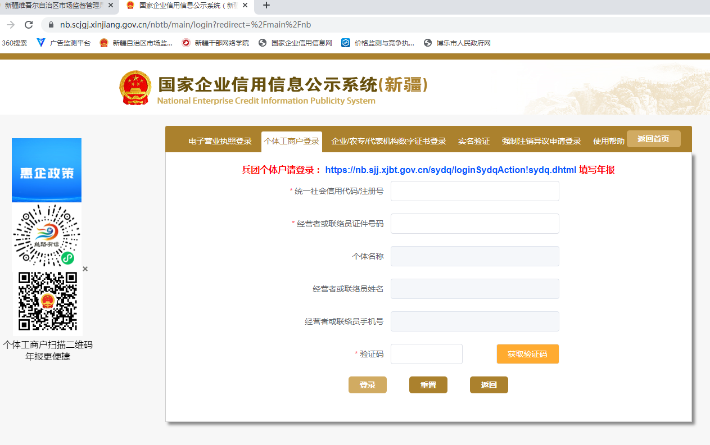Switch to 电子营业执照登录 tab
This screenshot has width=710, height=445.
(220, 141)
